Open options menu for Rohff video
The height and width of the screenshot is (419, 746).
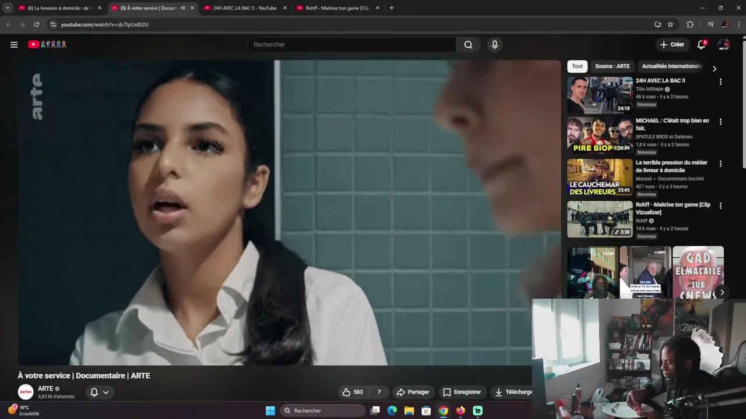720,206
